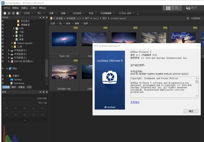Click the ACDSee icon in title bar

click(x=3, y=3)
